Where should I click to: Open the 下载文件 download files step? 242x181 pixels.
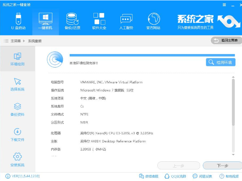[x=17, y=135]
